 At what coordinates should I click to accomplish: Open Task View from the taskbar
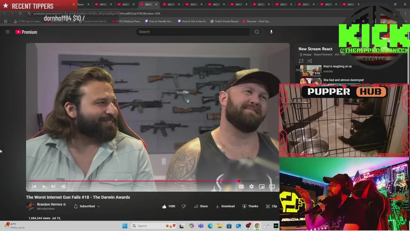182,226
